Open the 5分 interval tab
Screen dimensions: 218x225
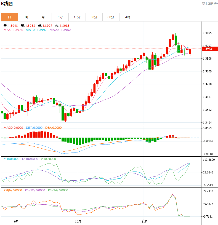(60, 17)
